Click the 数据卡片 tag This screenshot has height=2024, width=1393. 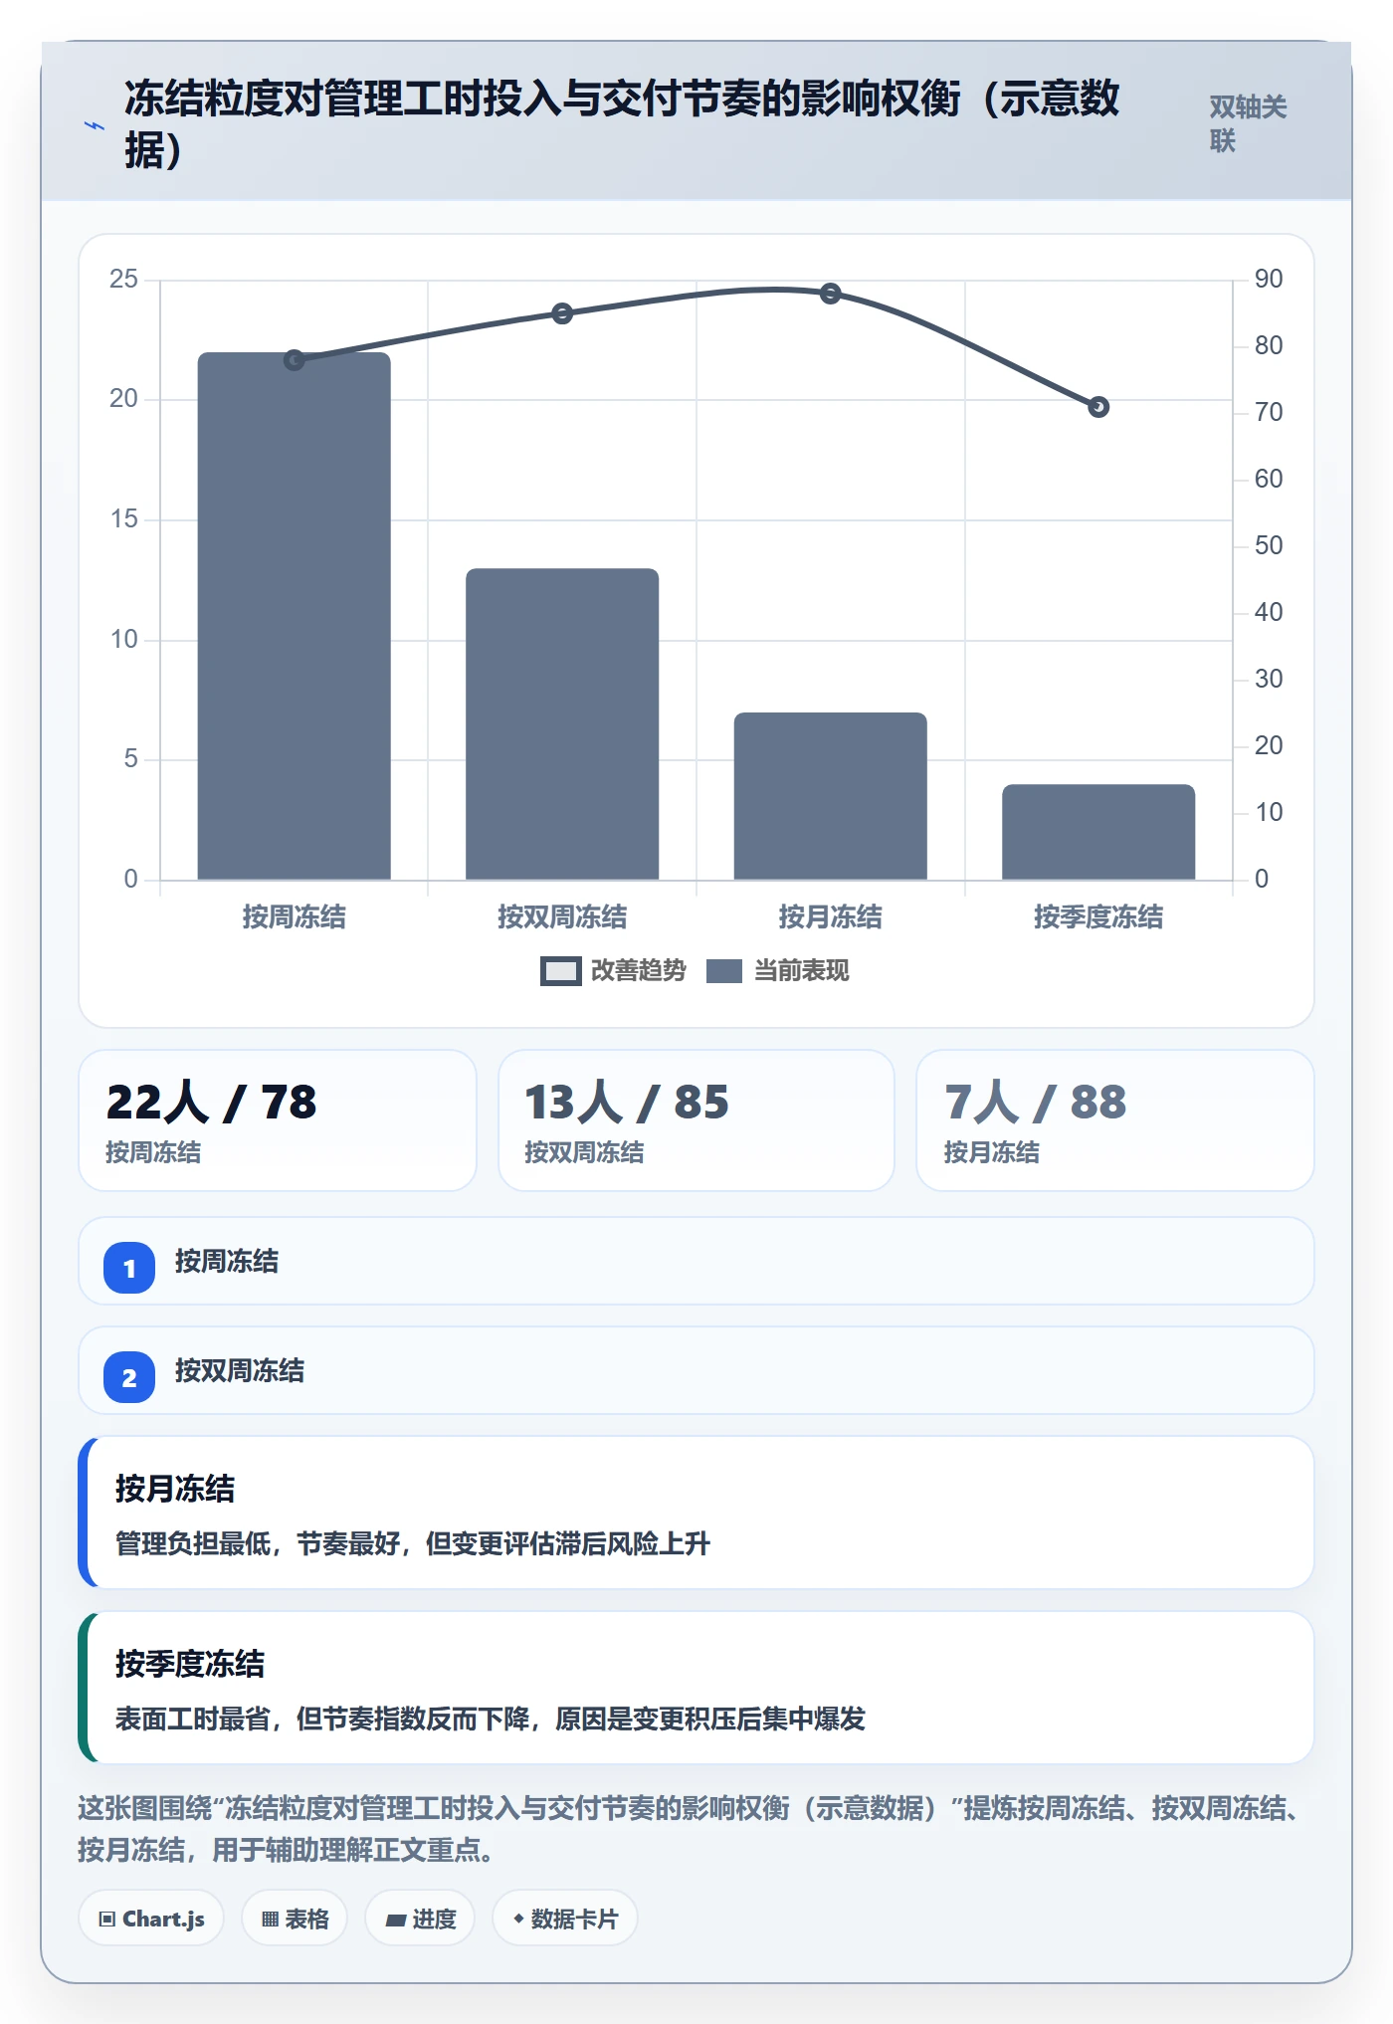(565, 1919)
